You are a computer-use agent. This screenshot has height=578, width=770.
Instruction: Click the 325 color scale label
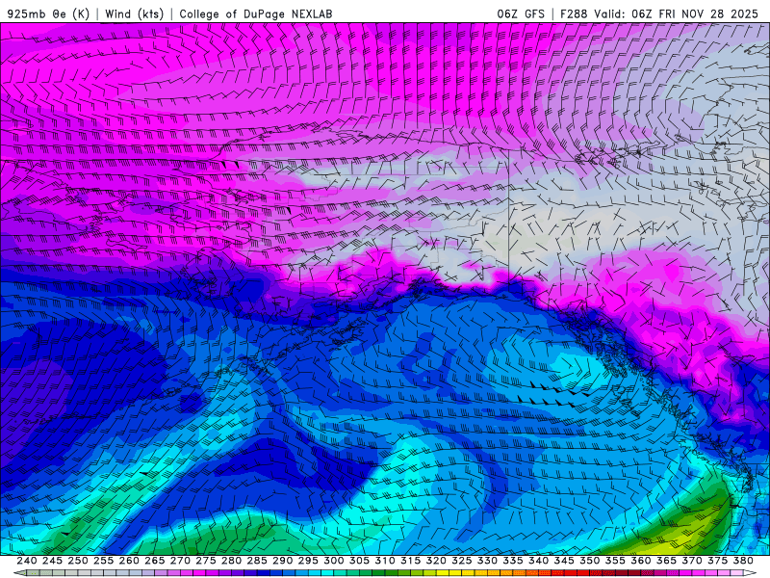tap(462, 561)
